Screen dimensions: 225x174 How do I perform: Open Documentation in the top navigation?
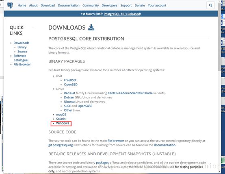pos(69,5)
